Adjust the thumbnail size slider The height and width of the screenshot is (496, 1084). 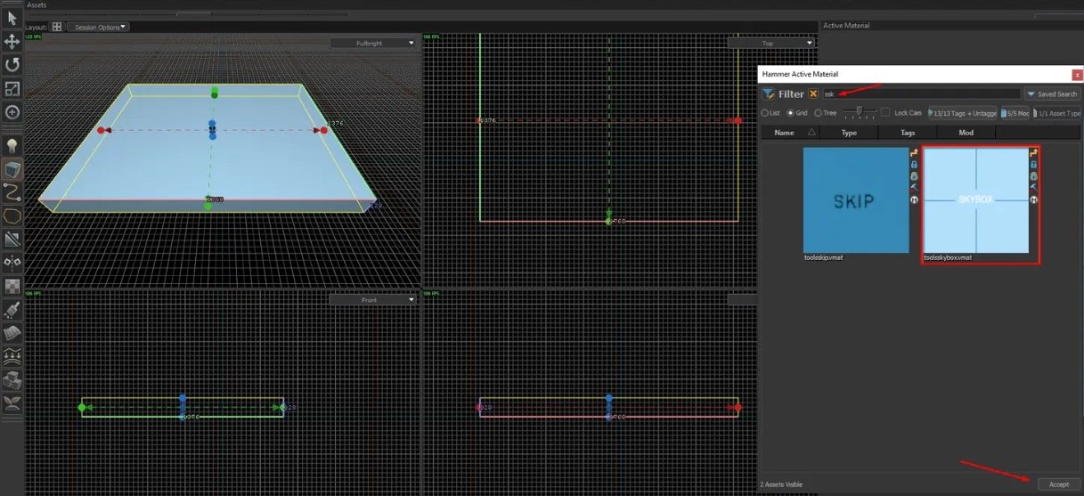click(x=859, y=112)
